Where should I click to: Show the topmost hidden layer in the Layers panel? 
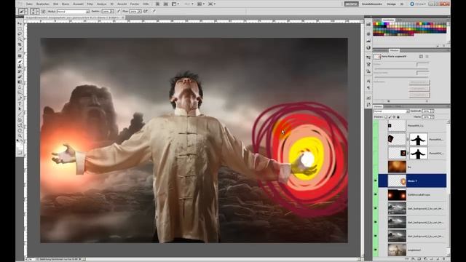[376, 126]
